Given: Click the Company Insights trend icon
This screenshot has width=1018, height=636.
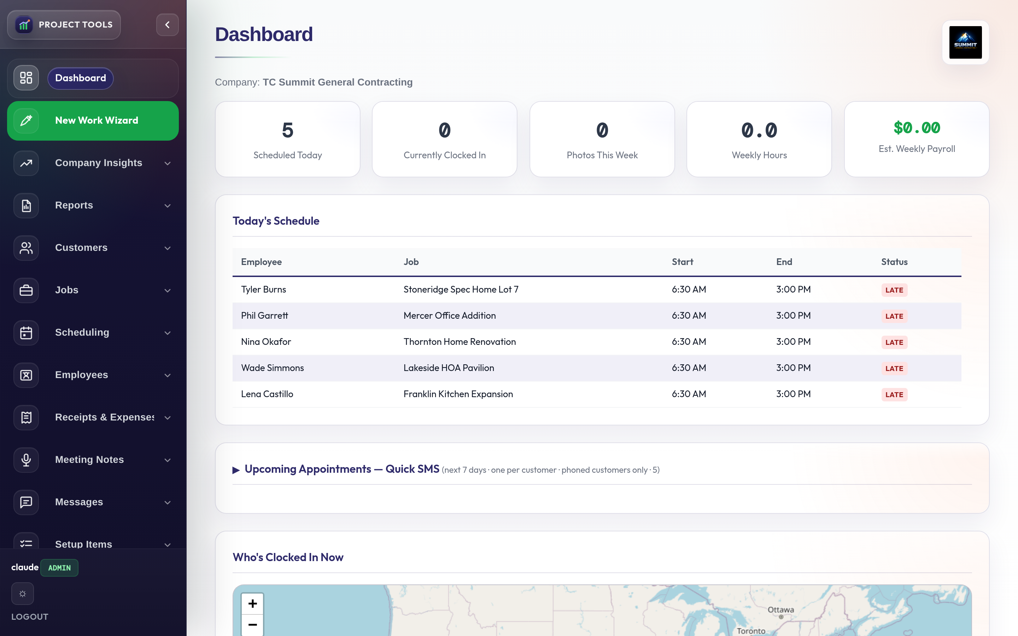Looking at the screenshot, I should (x=26, y=163).
